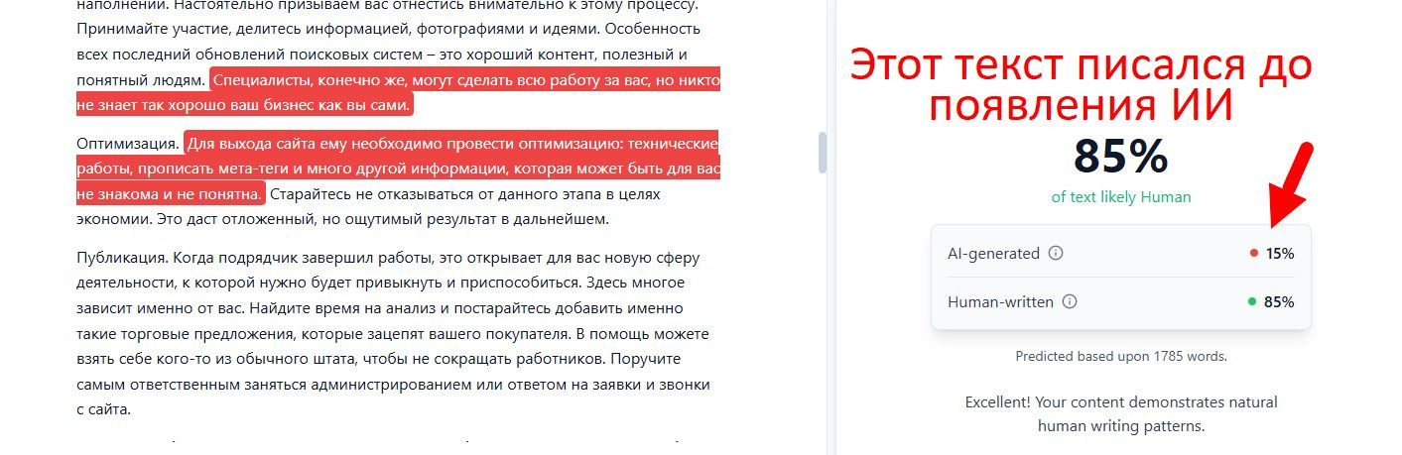The width and height of the screenshot is (1402, 455).
Task: Click the word "Публикация." at paragraph start
Action: tap(122, 258)
